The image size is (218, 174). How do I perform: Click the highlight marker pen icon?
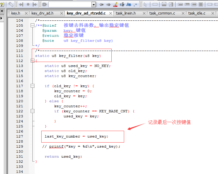(x=115, y=4)
